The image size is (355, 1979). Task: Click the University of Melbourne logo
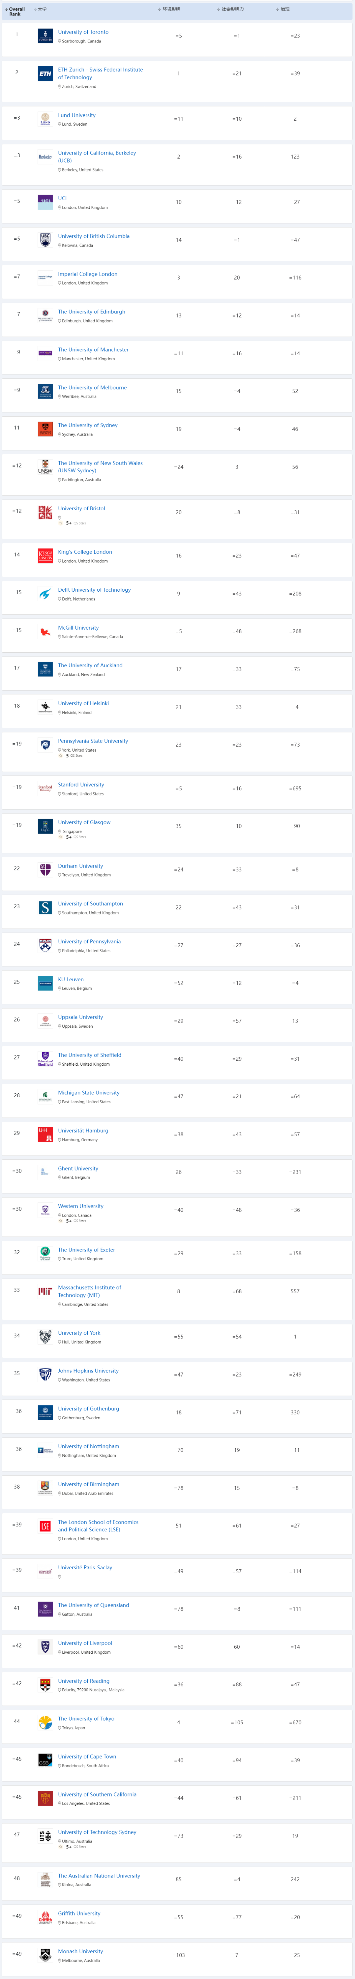tap(45, 392)
